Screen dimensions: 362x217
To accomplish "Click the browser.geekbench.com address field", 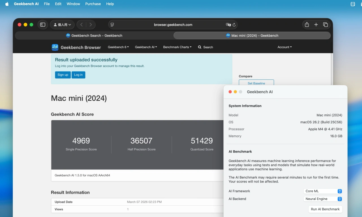I will 173,25.
